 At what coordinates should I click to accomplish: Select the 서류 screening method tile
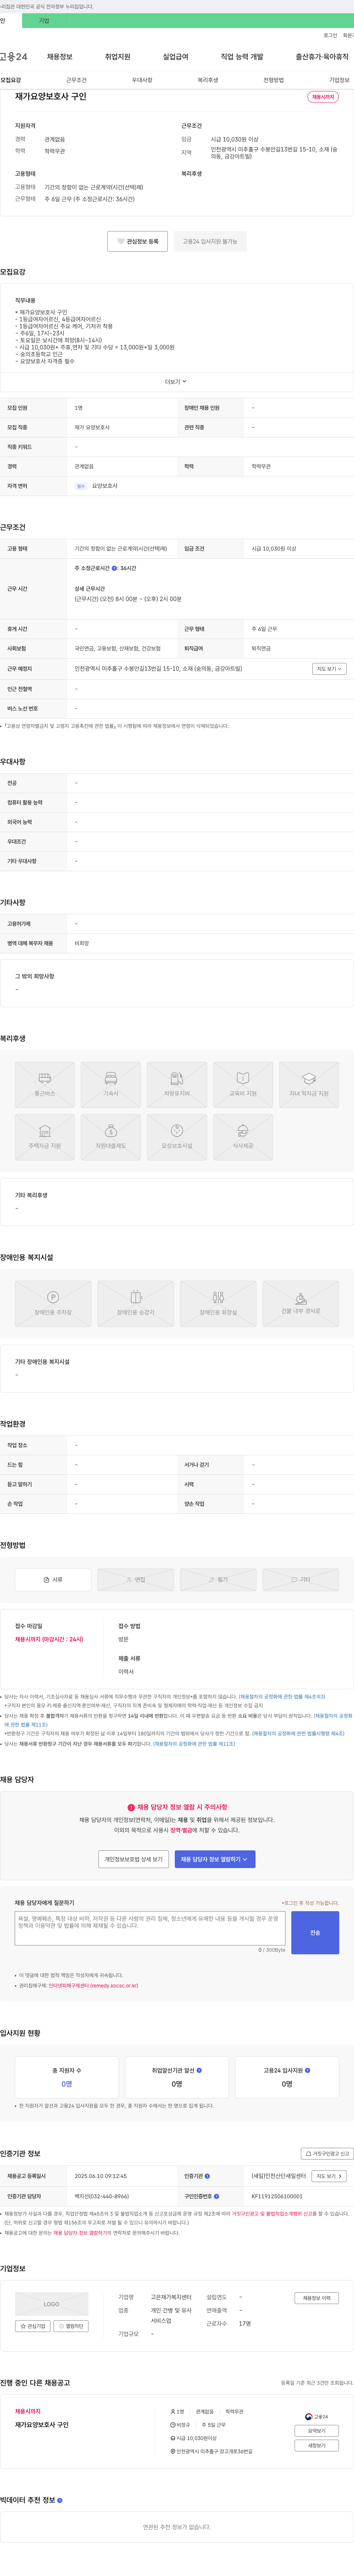click(53, 1580)
